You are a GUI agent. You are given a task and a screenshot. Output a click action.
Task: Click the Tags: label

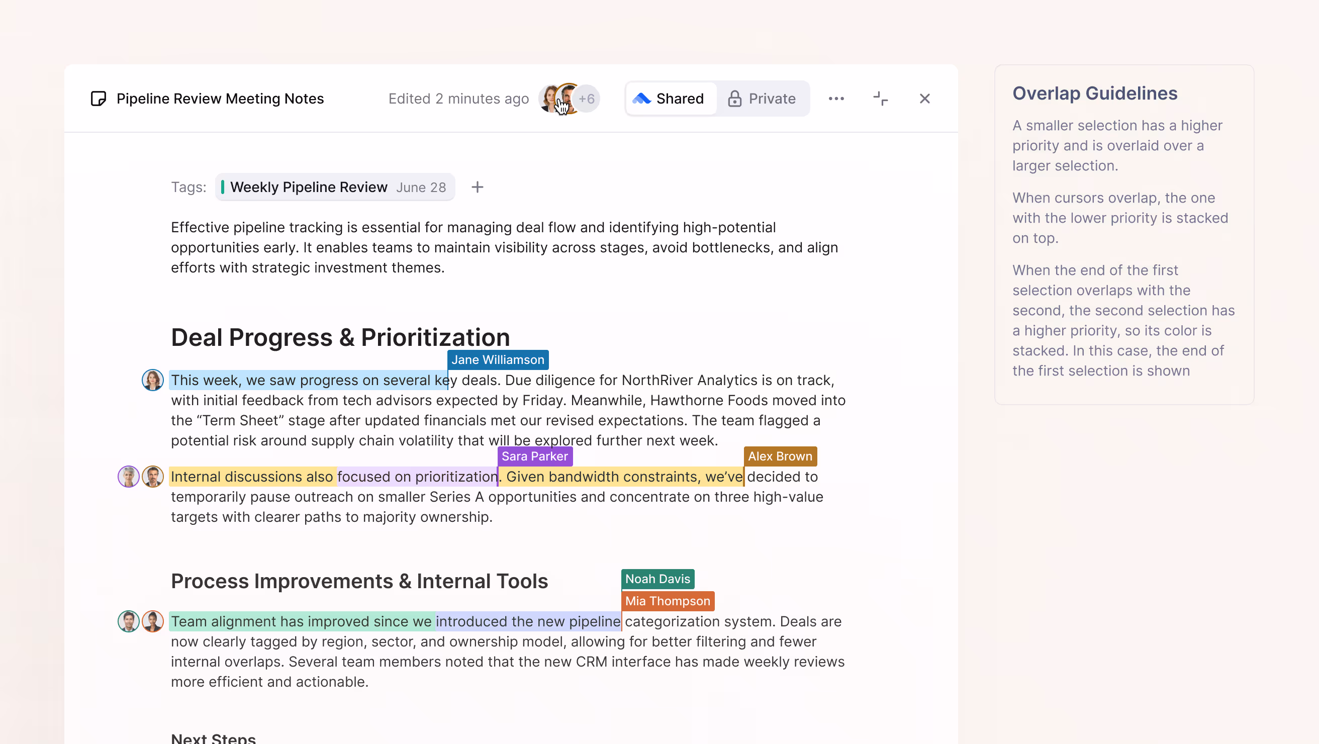[189, 187]
